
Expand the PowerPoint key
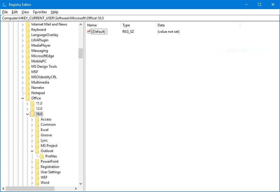click(32, 162)
